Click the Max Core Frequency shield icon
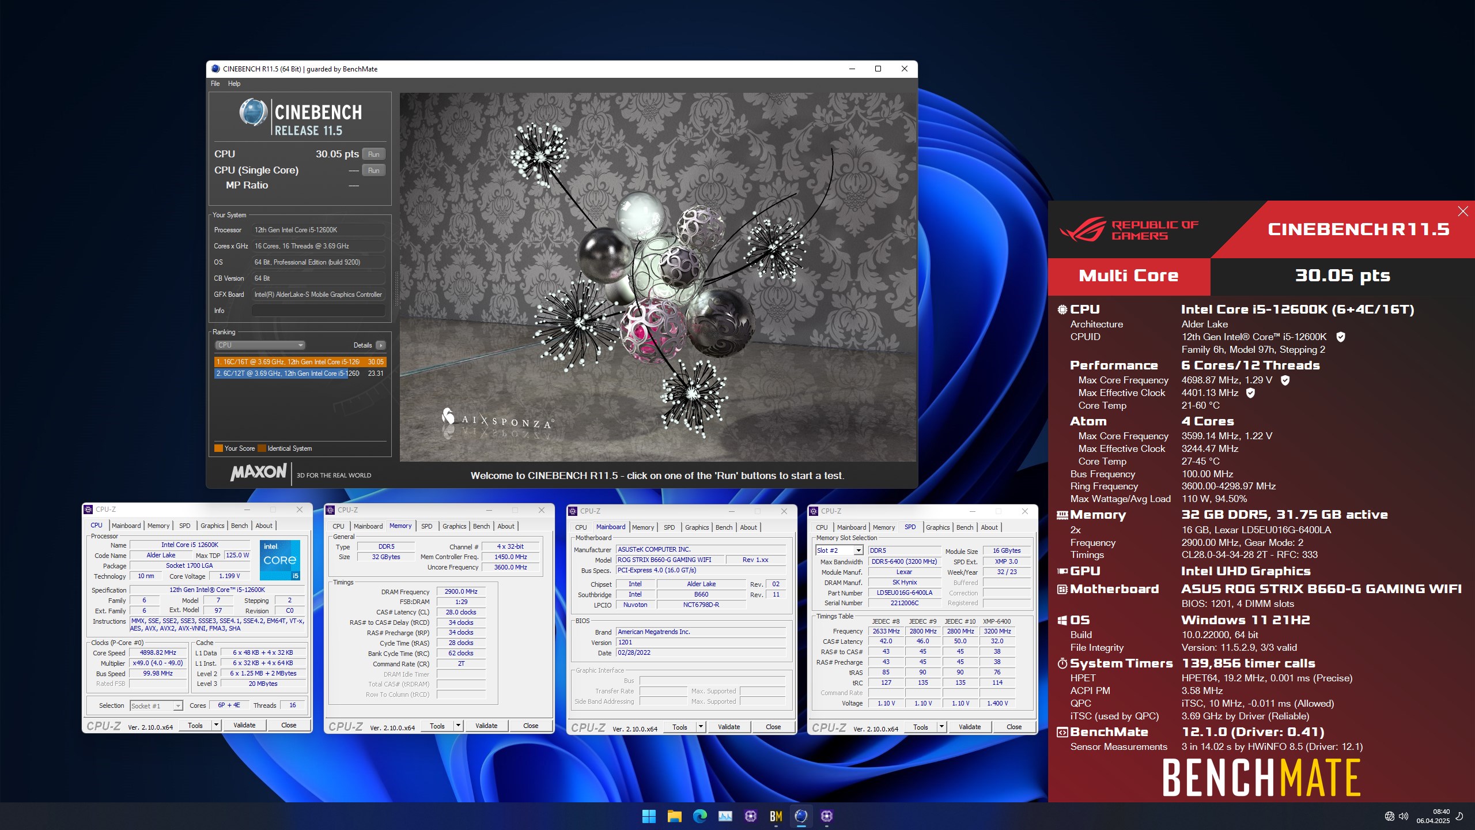 click(1285, 380)
